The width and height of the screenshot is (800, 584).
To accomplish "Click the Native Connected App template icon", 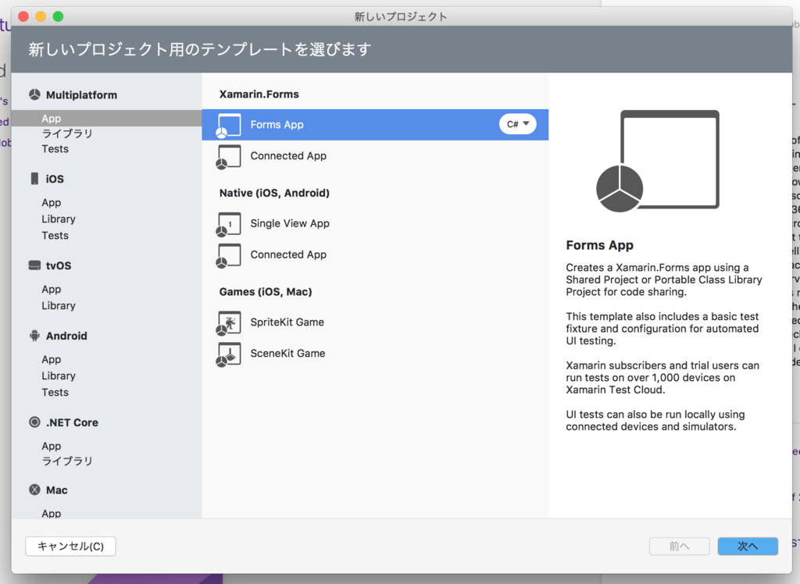I will [x=229, y=255].
